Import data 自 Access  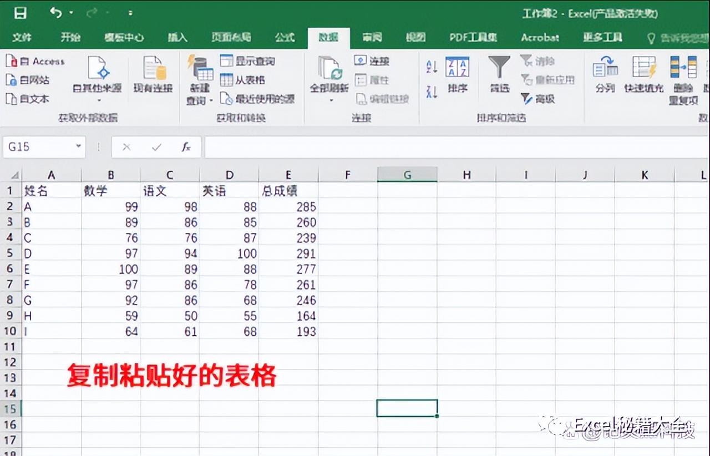[35, 62]
